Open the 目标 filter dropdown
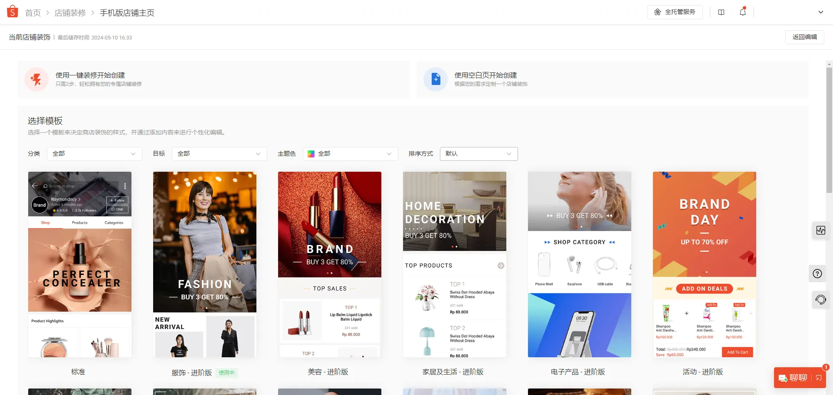 pyautogui.click(x=219, y=153)
